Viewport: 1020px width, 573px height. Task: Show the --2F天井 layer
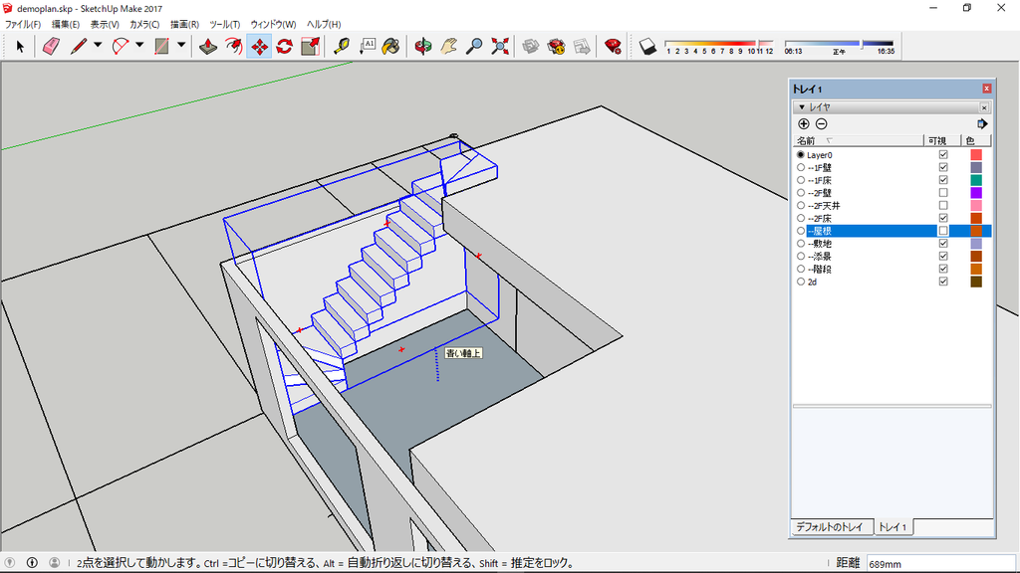point(943,205)
